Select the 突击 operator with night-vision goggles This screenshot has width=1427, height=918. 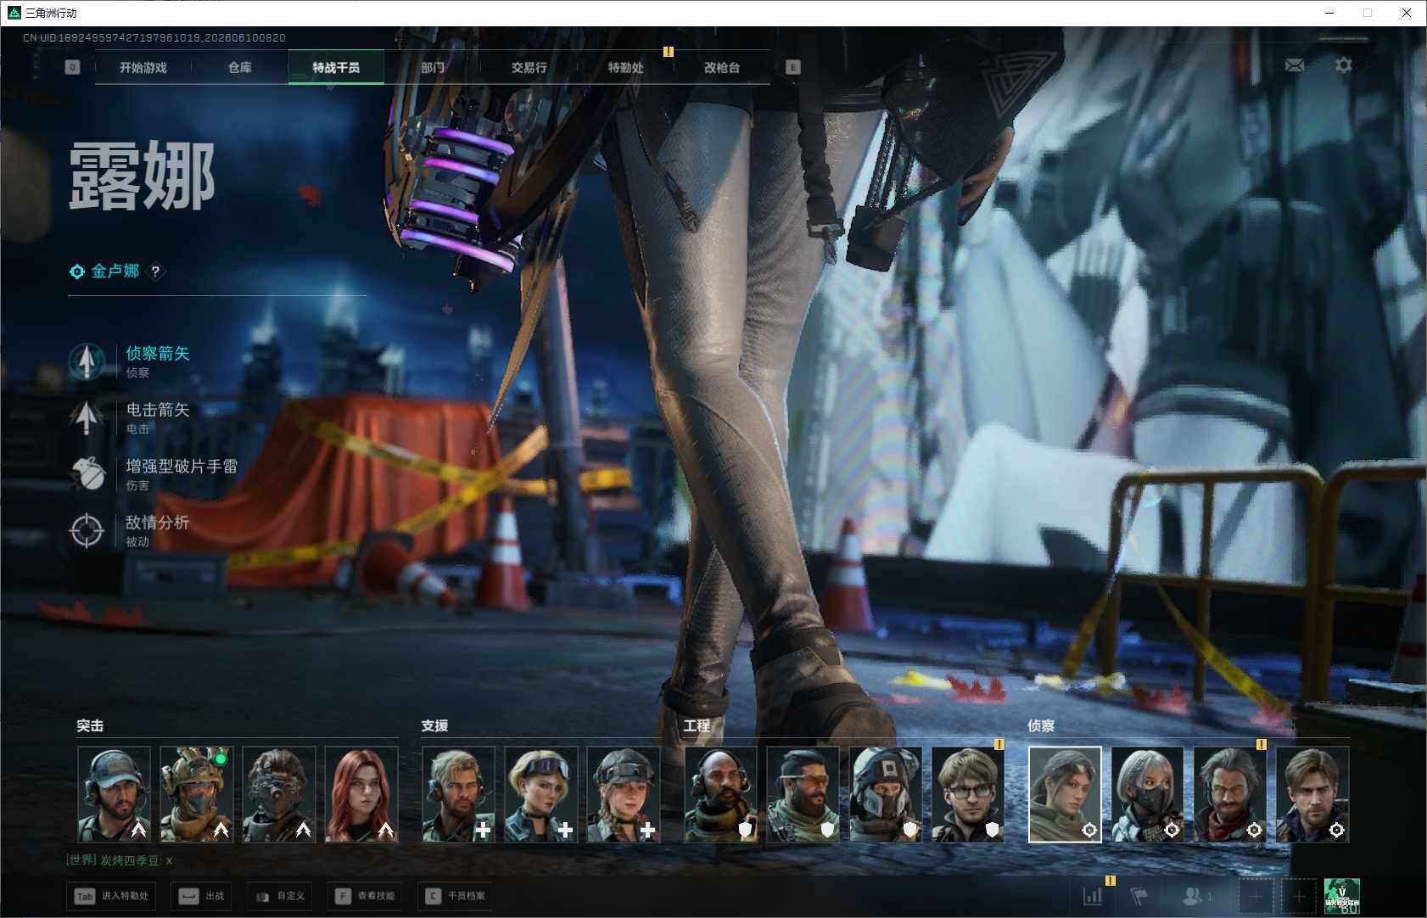[x=279, y=795]
